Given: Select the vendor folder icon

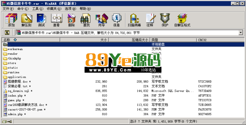Looking at the screenshot, I should (5, 54).
